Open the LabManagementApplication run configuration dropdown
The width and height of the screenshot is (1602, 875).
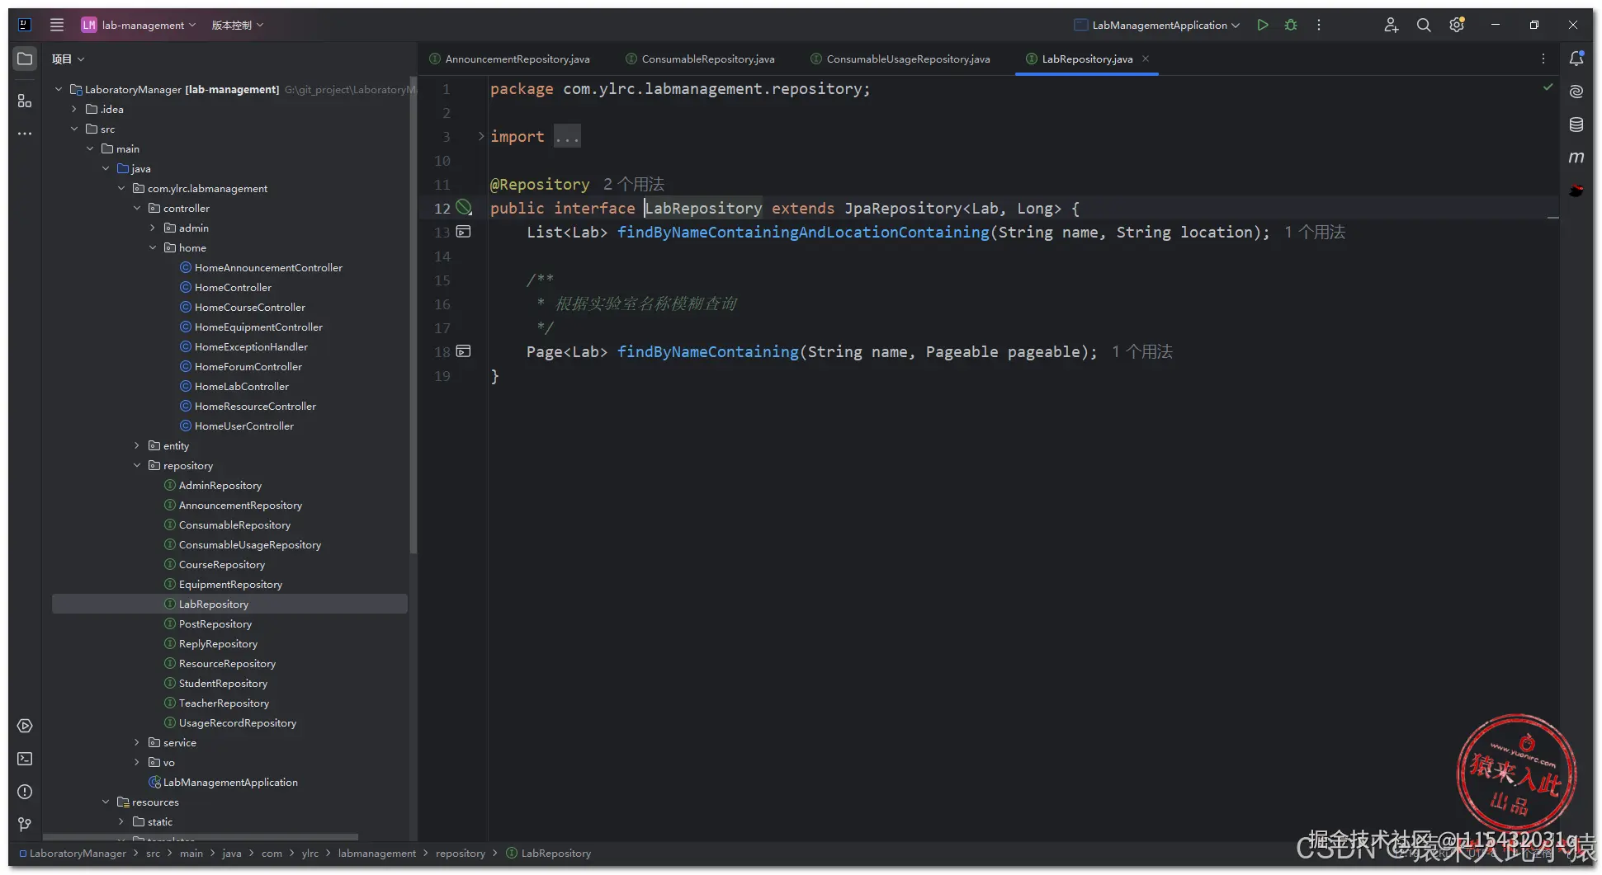[x=1156, y=25]
